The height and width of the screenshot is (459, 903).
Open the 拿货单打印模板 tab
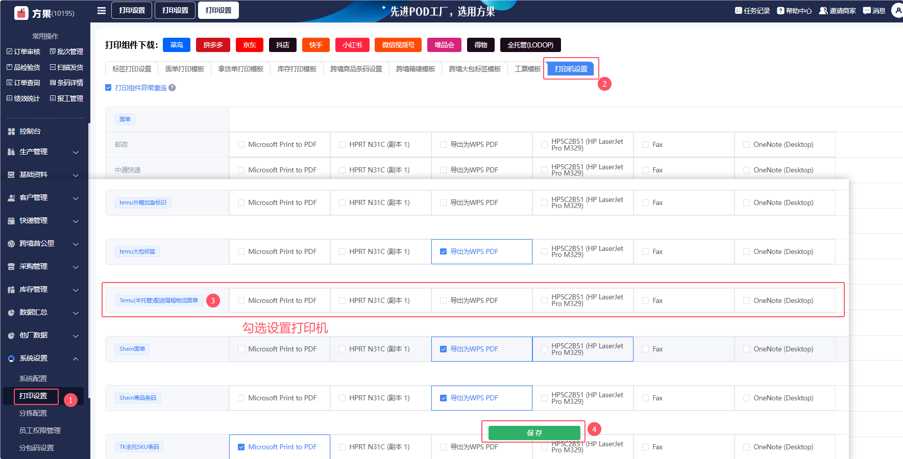tap(241, 69)
